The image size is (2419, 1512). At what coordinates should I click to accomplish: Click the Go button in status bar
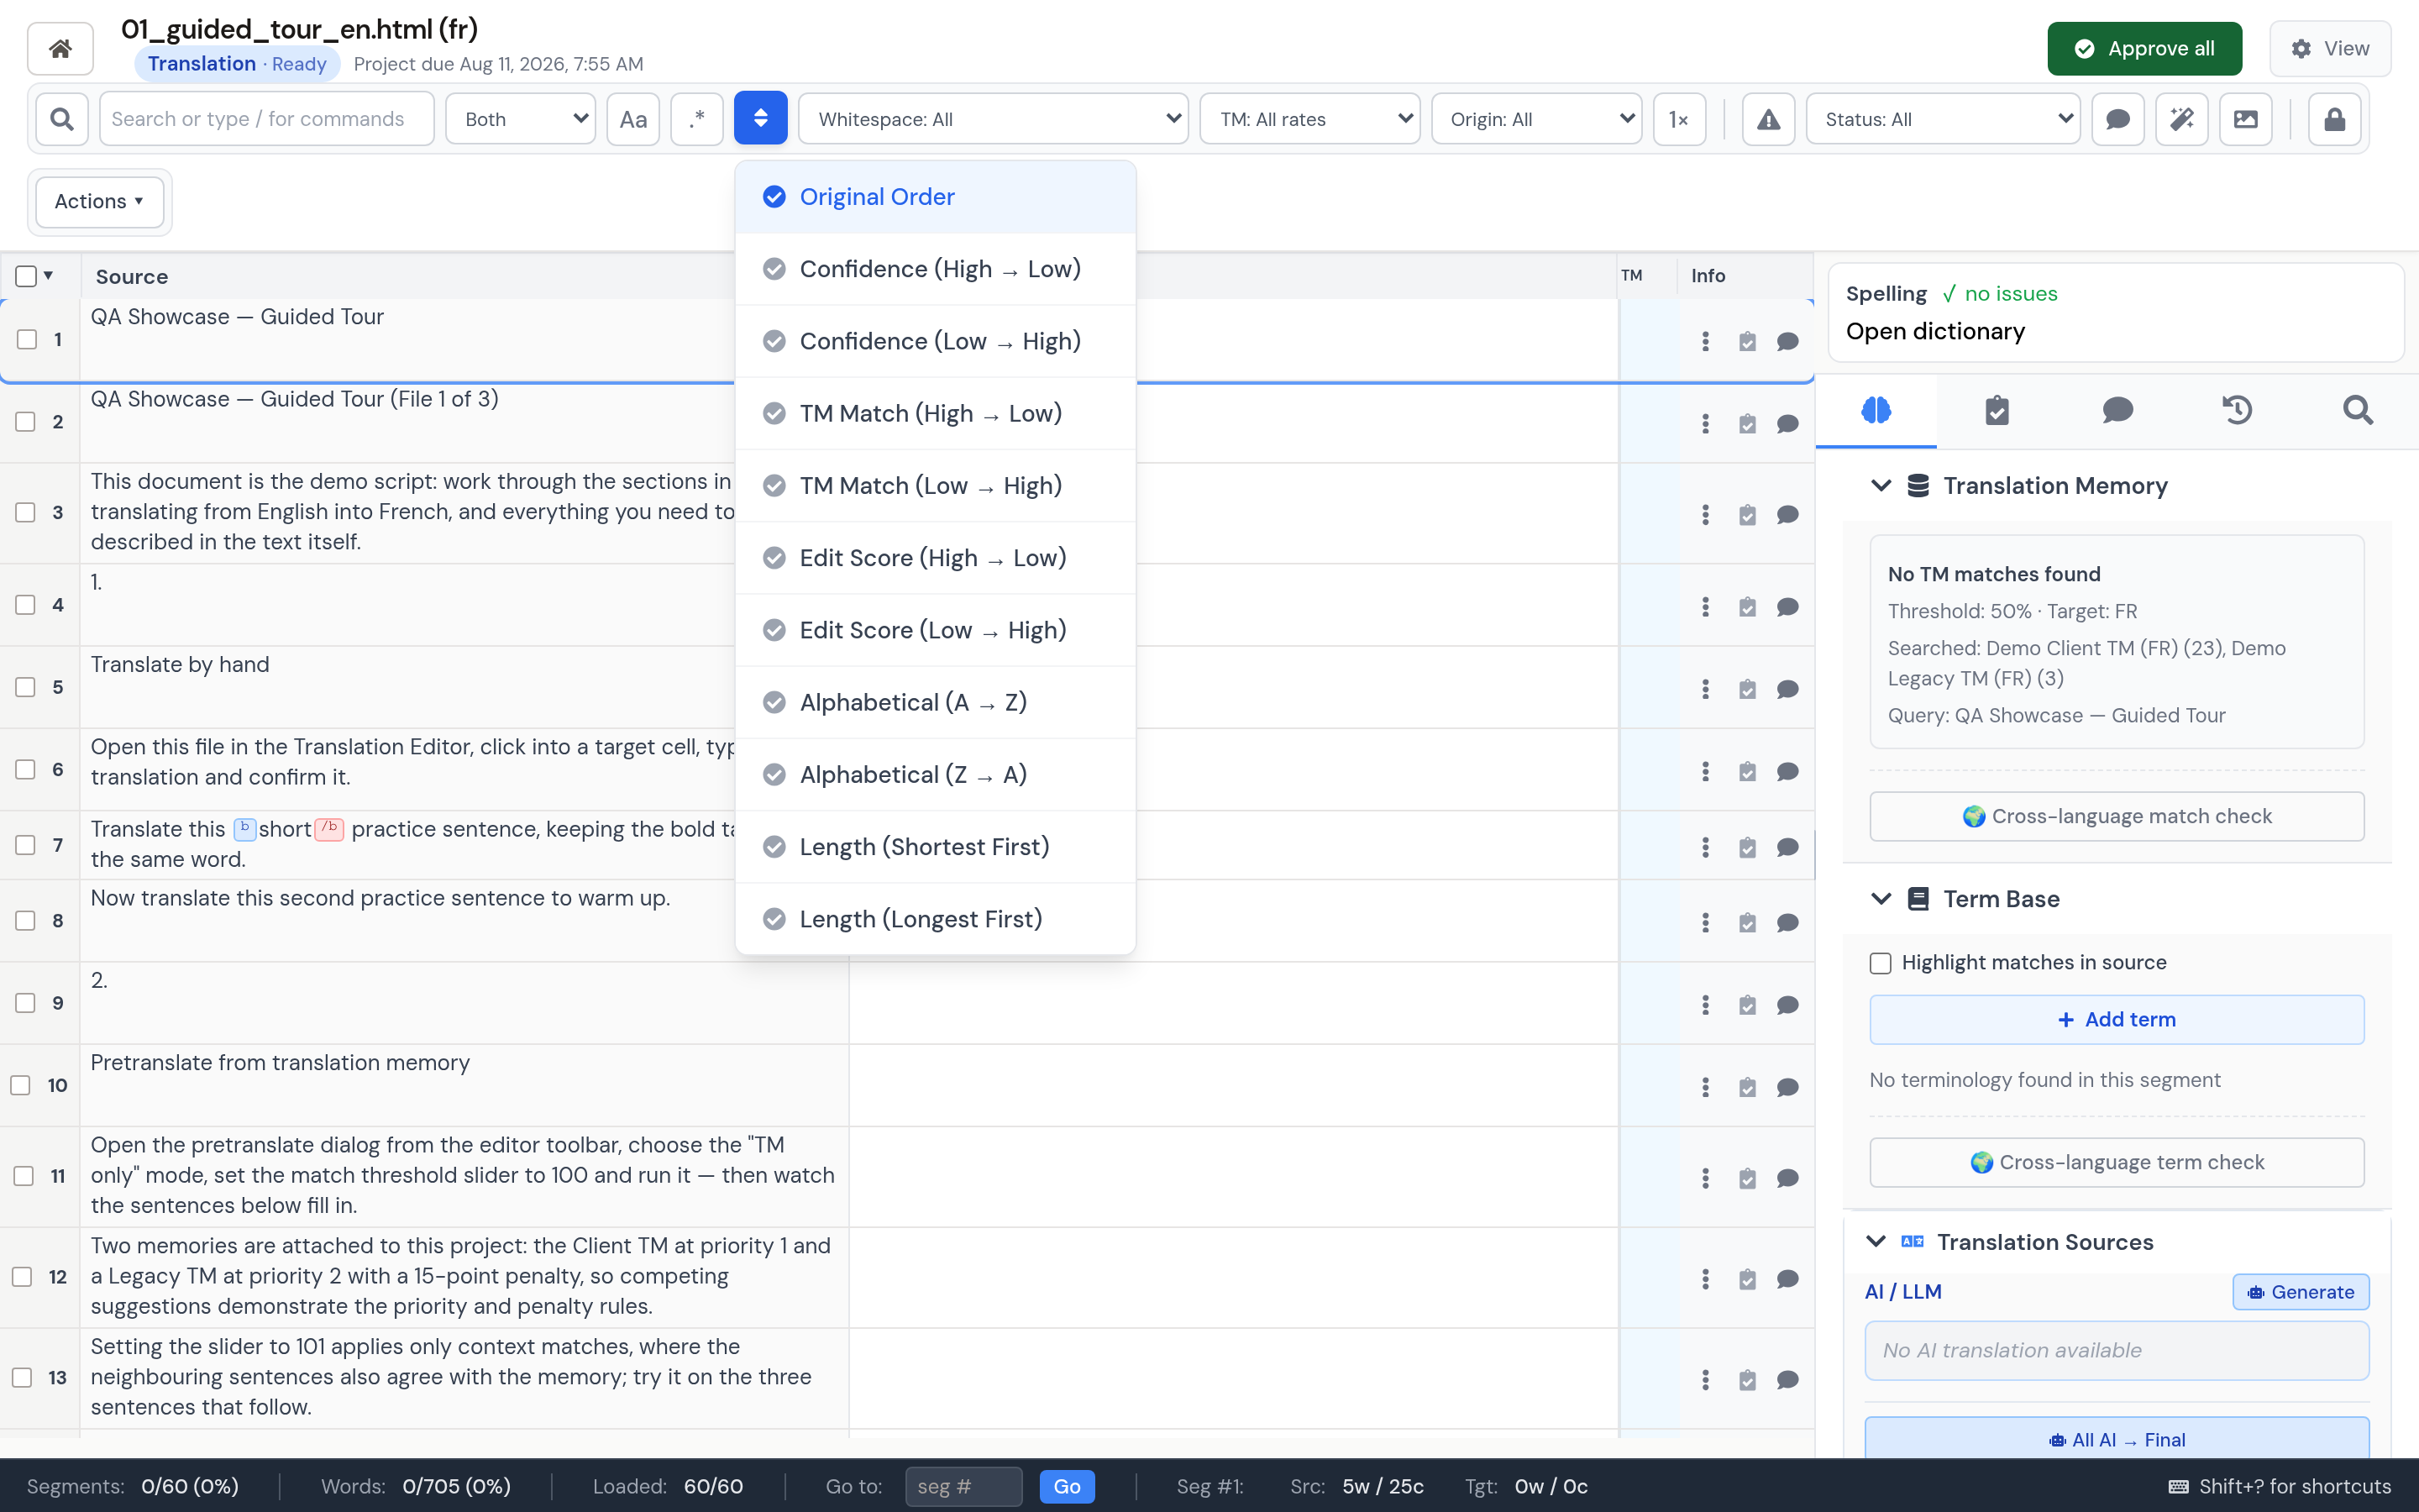[1067, 1486]
